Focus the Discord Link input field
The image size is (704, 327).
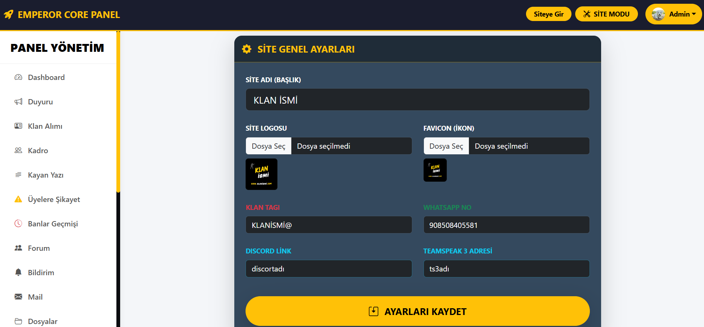tap(329, 269)
